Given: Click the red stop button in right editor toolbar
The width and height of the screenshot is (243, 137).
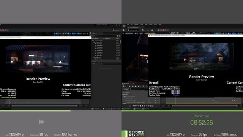Looking at the screenshot, I should [x=163, y=30].
